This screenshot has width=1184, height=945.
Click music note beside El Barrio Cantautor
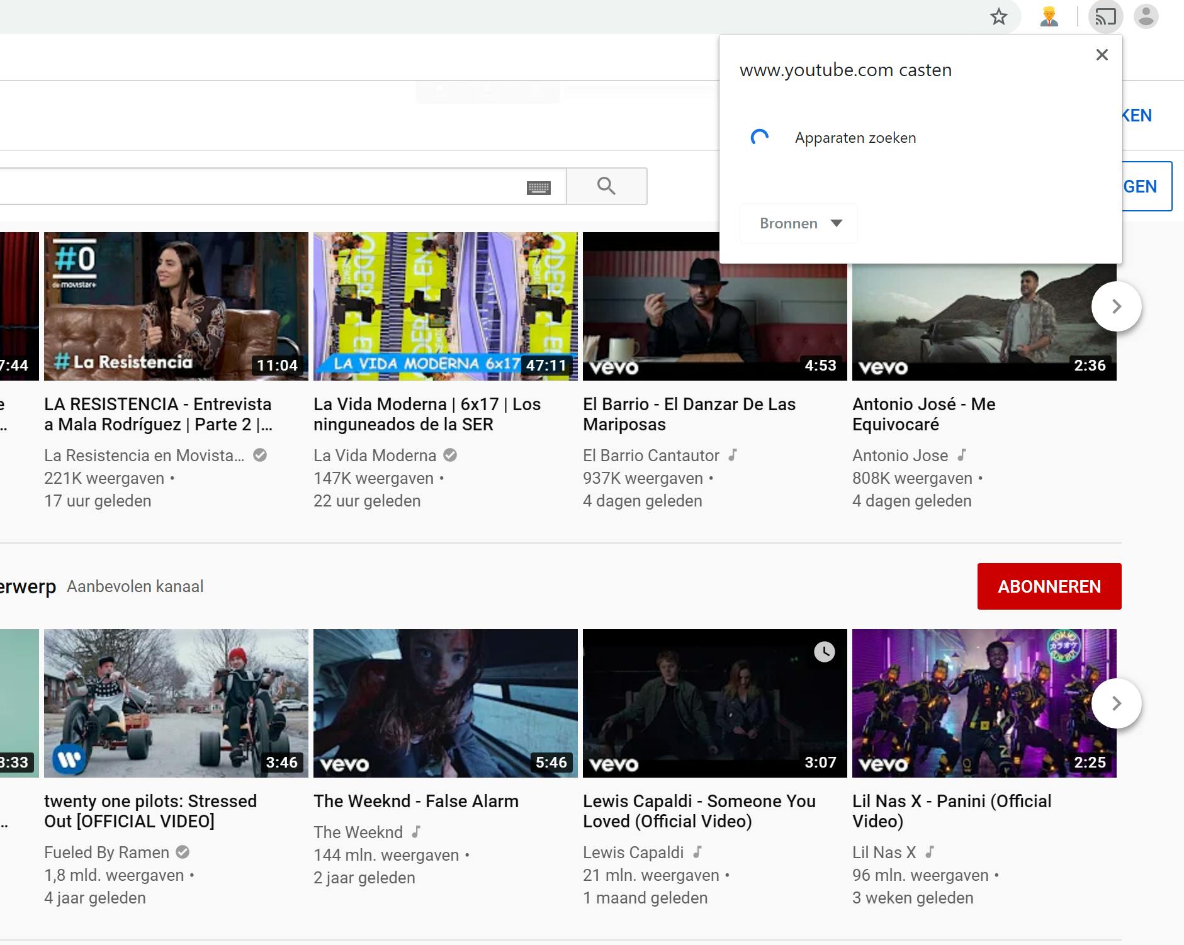(x=733, y=455)
